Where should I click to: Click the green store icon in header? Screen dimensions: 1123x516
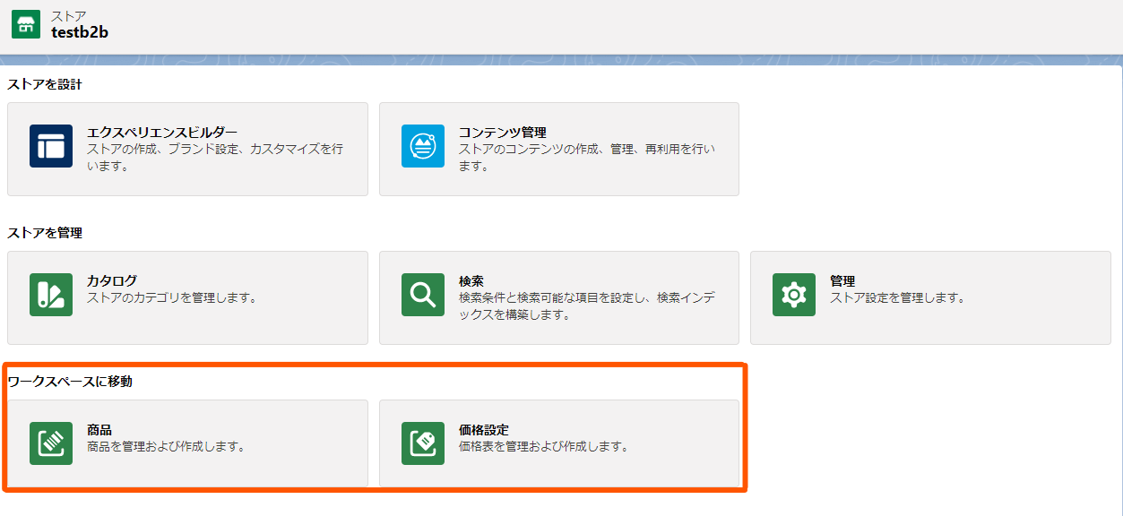click(x=26, y=24)
